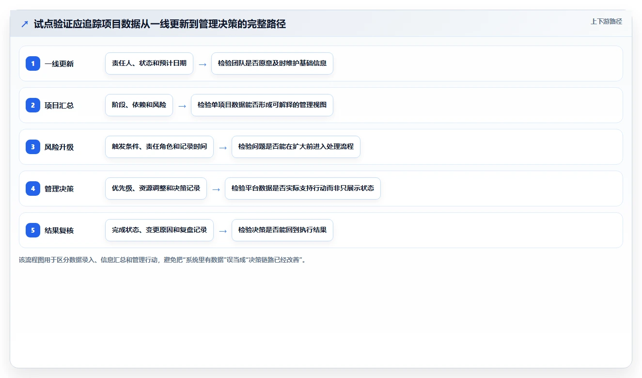Click the step 2 number badge
Viewport: 642px width, 378px height.
point(33,105)
